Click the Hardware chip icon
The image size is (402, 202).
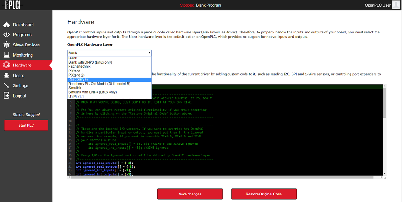[6, 65]
